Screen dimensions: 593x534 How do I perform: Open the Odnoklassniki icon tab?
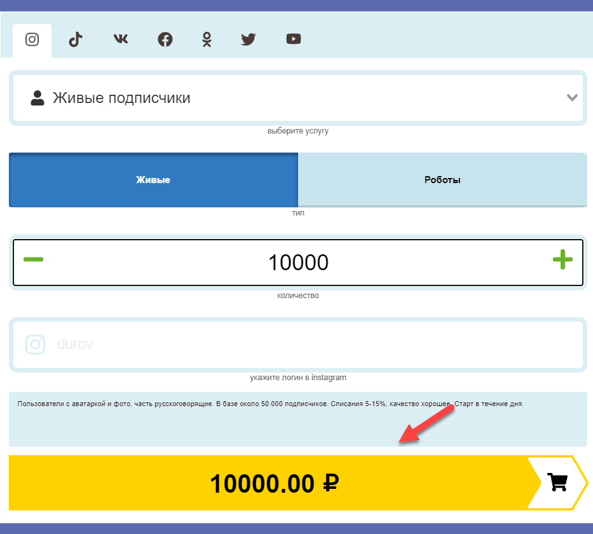click(207, 39)
